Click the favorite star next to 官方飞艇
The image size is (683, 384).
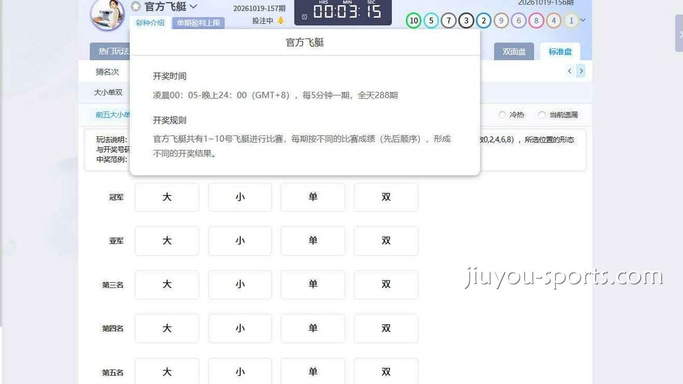[136, 6]
